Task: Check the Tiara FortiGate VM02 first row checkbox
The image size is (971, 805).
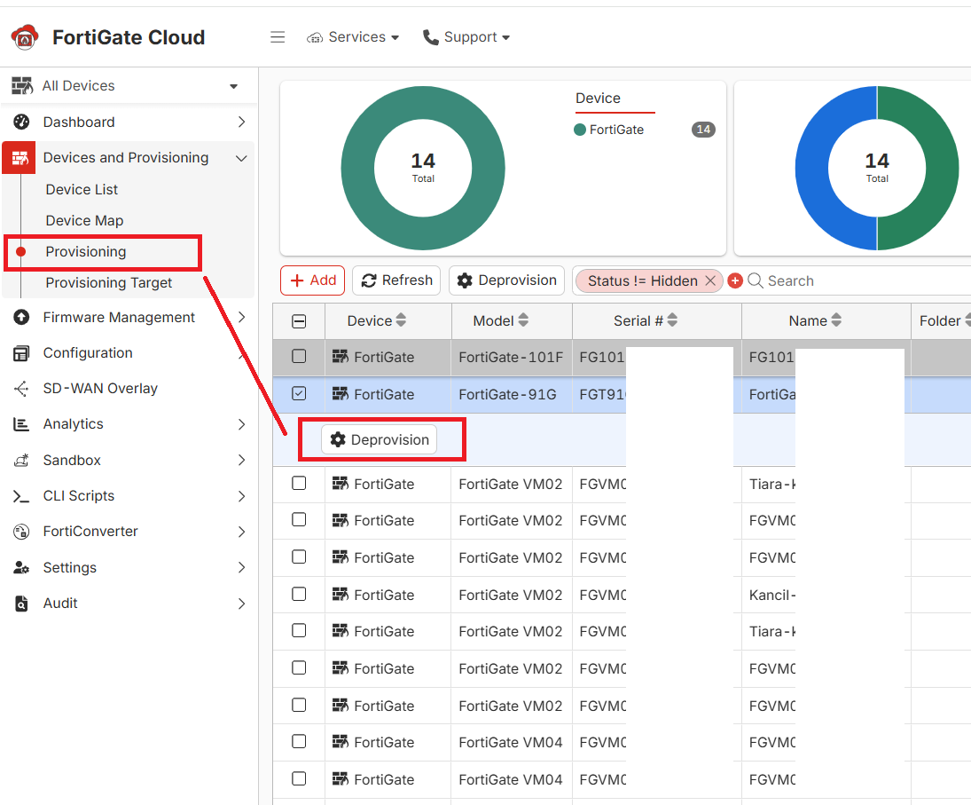Action: (x=299, y=483)
